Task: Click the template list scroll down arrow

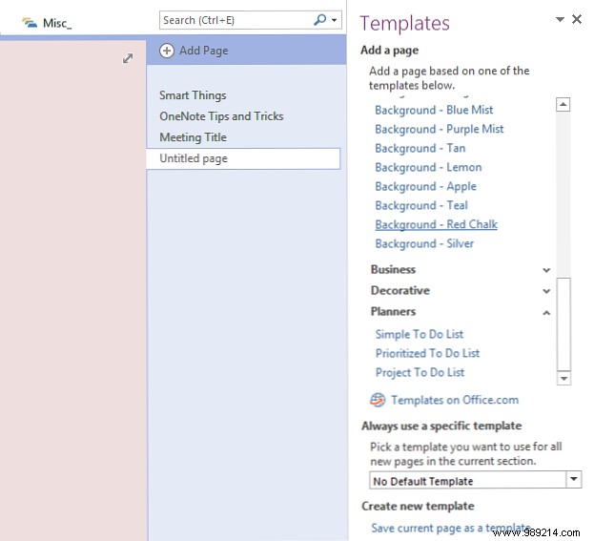Action: point(563,379)
